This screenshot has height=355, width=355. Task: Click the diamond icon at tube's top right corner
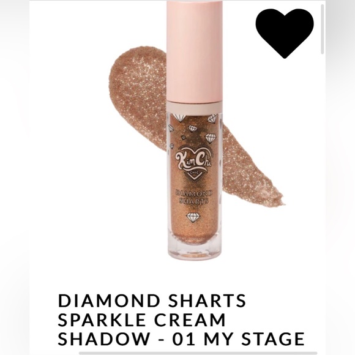(213, 119)
